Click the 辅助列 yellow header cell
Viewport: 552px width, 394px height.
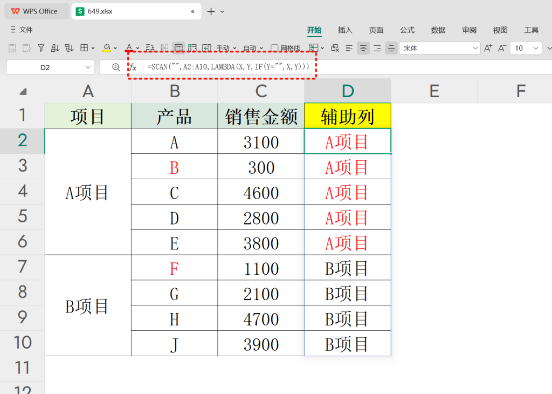click(x=348, y=116)
